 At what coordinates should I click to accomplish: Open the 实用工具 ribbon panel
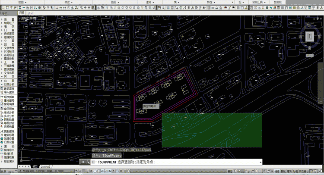click(x=258, y=2)
